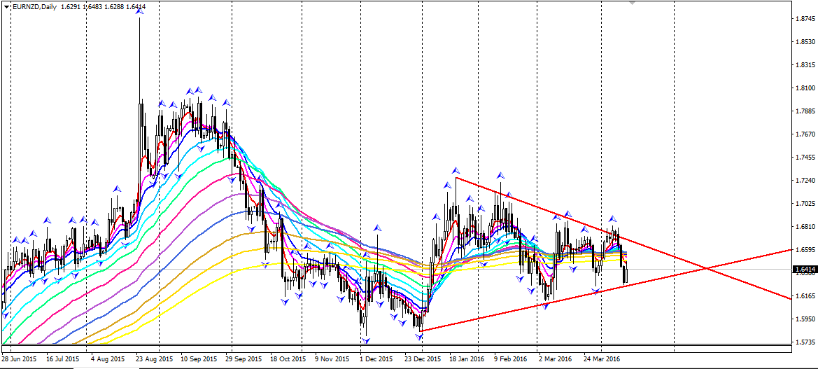Click the 1.5950 price scale label
818x369 pixels.
[x=805, y=319]
